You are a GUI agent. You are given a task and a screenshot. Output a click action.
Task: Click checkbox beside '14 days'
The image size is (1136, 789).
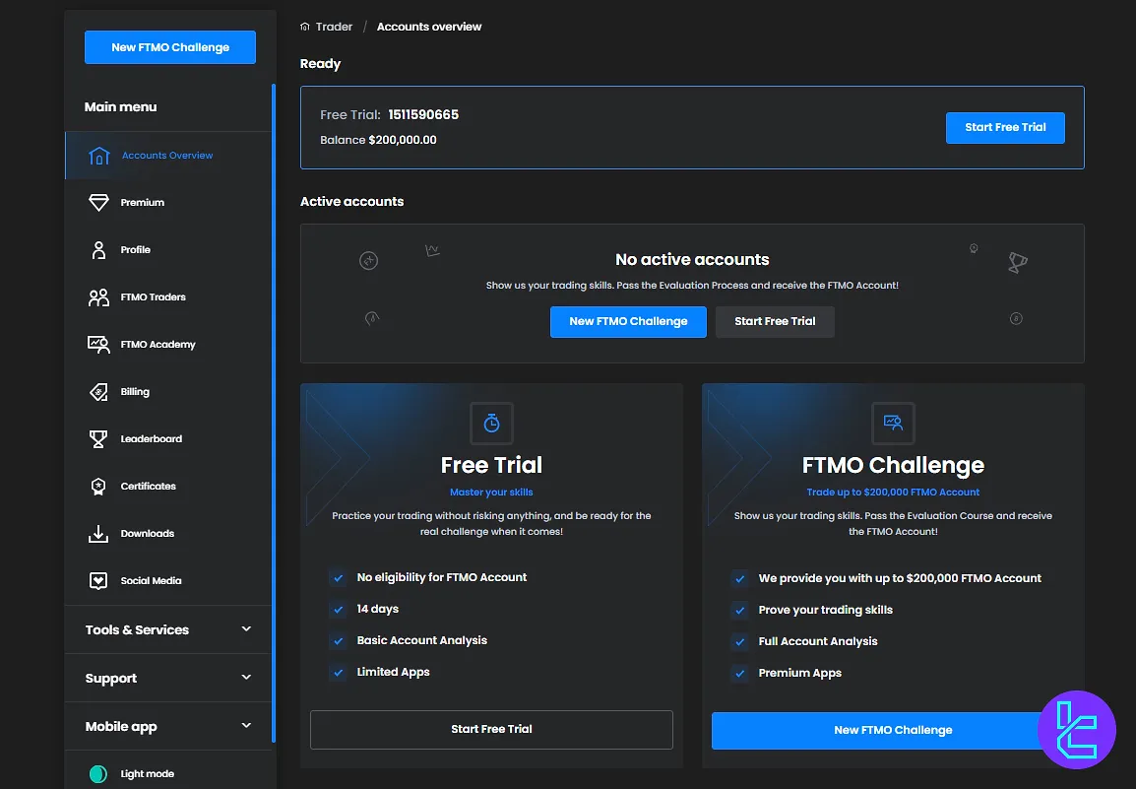point(339,610)
